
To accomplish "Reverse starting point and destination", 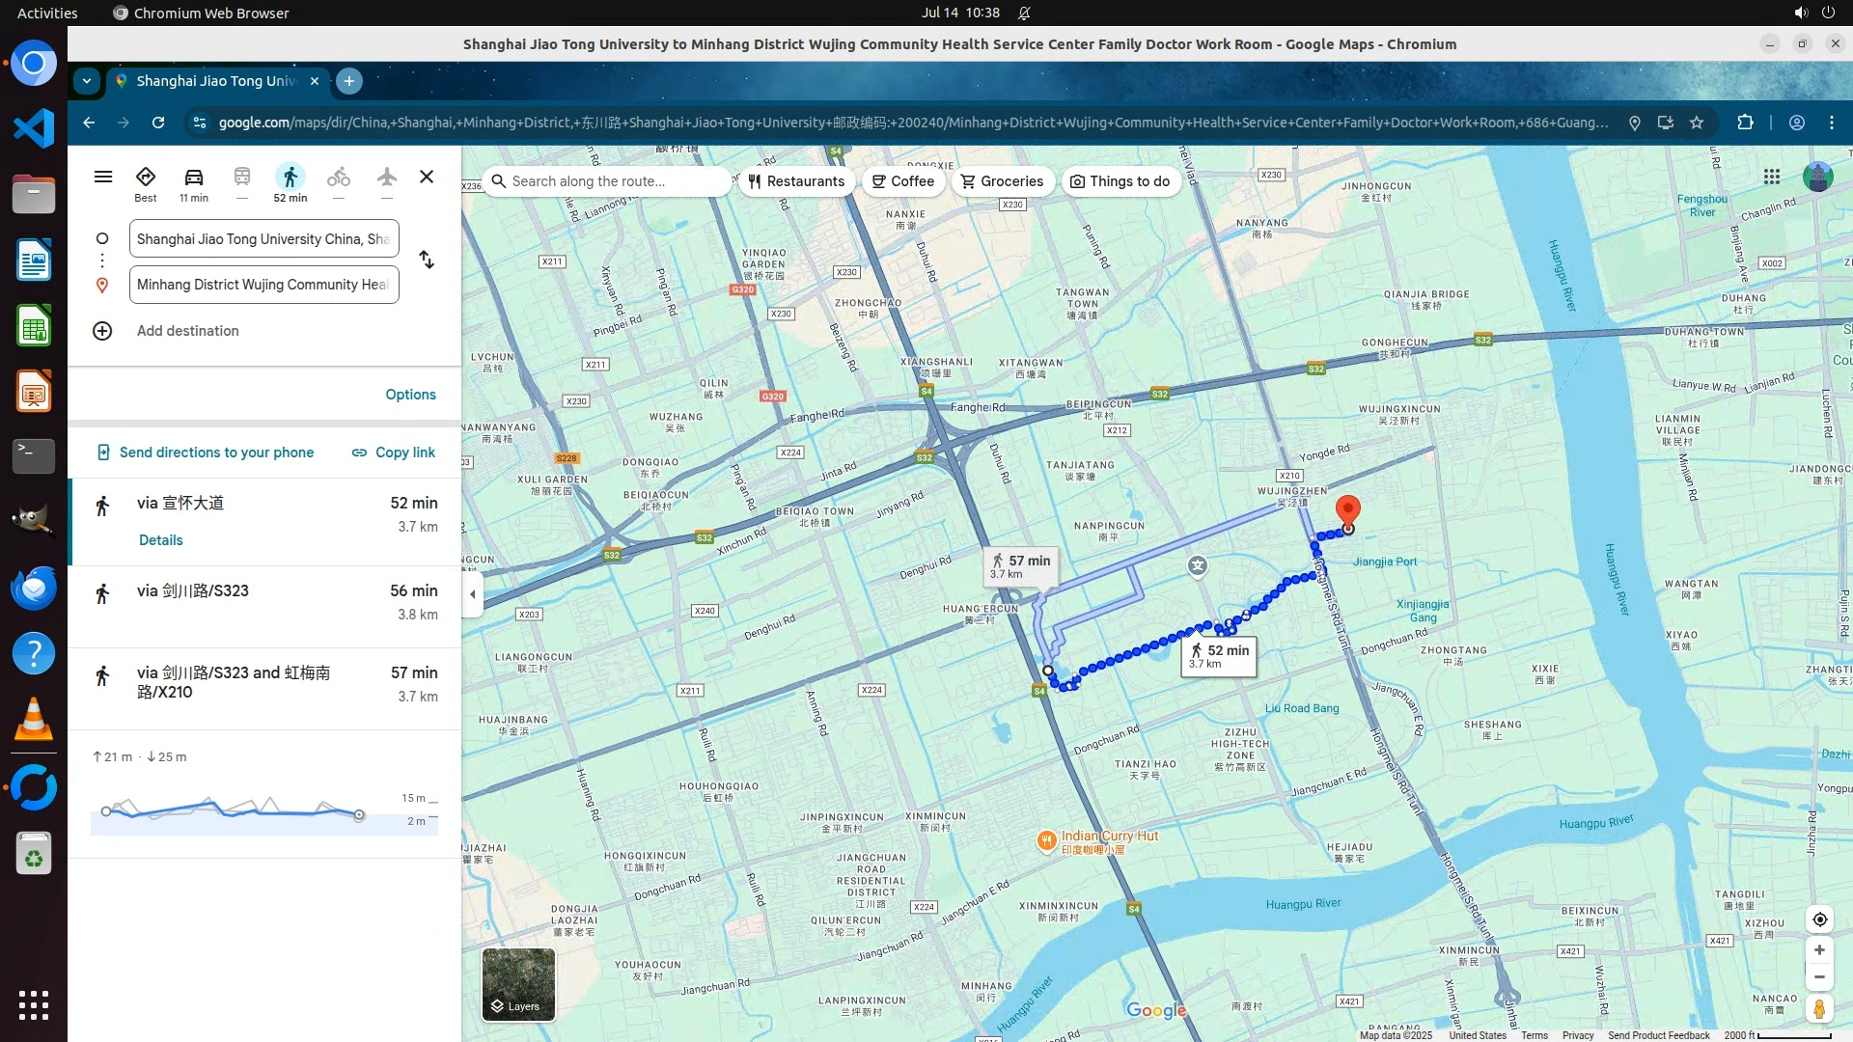I will pos(427,260).
